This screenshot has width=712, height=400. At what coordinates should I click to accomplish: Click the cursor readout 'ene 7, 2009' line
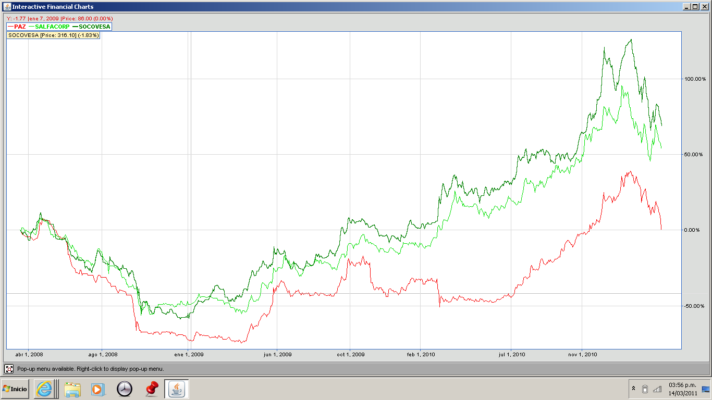[x=59, y=19]
